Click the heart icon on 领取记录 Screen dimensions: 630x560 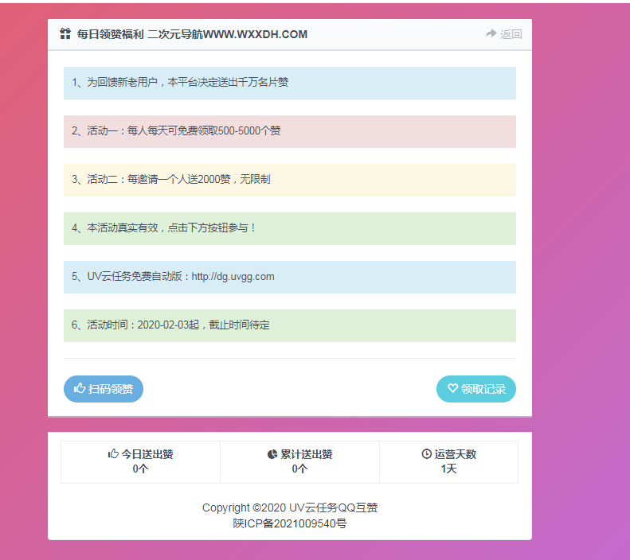[452, 389]
